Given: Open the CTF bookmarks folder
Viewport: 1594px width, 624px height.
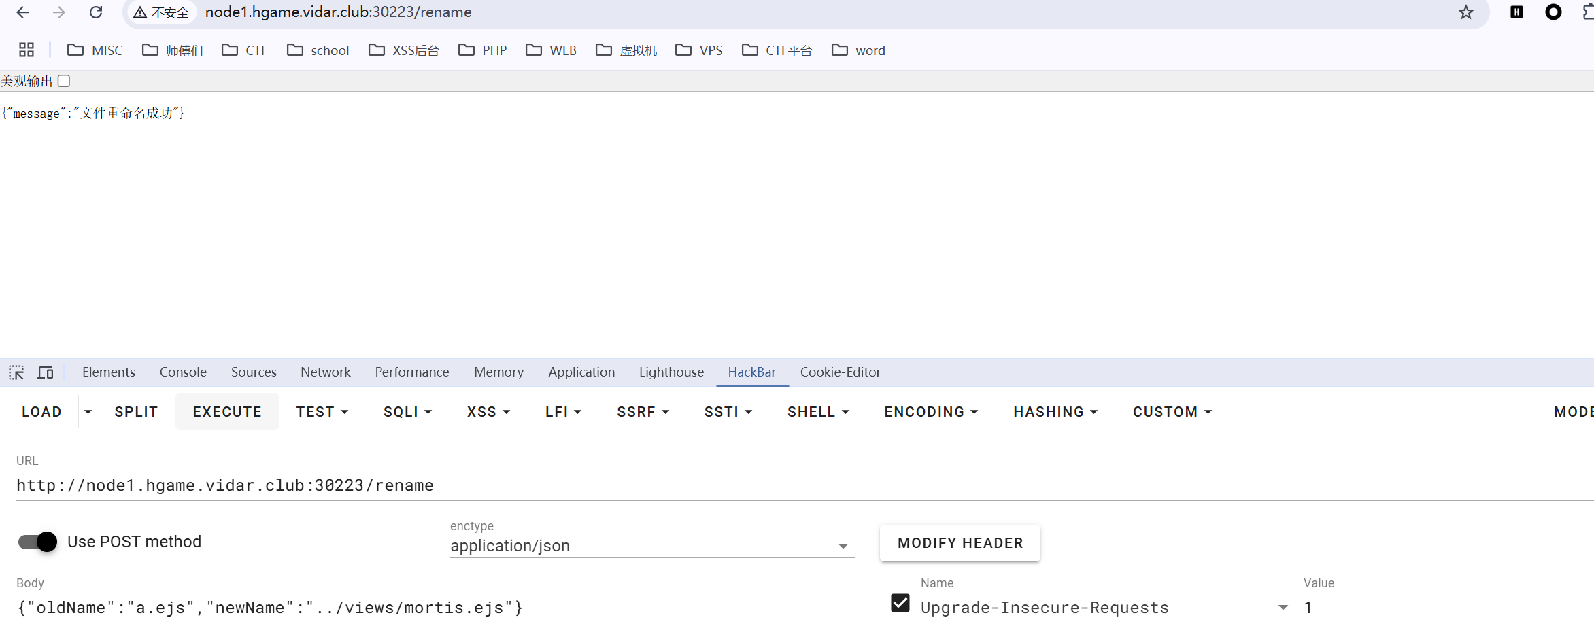Looking at the screenshot, I should tap(245, 50).
